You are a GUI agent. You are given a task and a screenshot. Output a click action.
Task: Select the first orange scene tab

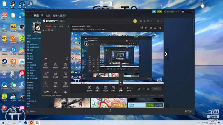click(x=48, y=26)
